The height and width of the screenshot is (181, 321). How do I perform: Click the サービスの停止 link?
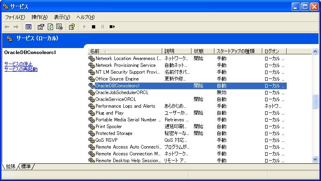[18, 64]
